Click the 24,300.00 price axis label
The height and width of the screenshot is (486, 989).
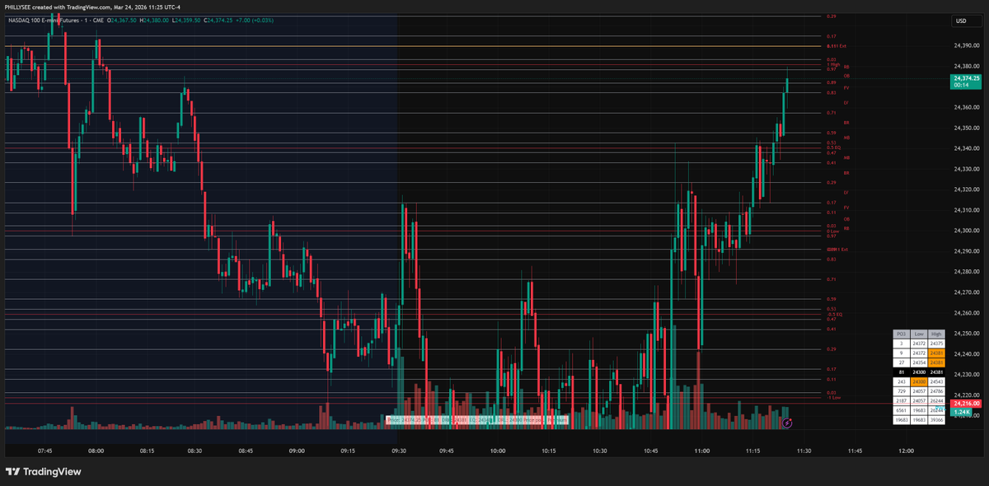(965, 231)
